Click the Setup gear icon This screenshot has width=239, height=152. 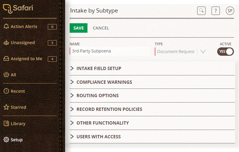pos(6,139)
